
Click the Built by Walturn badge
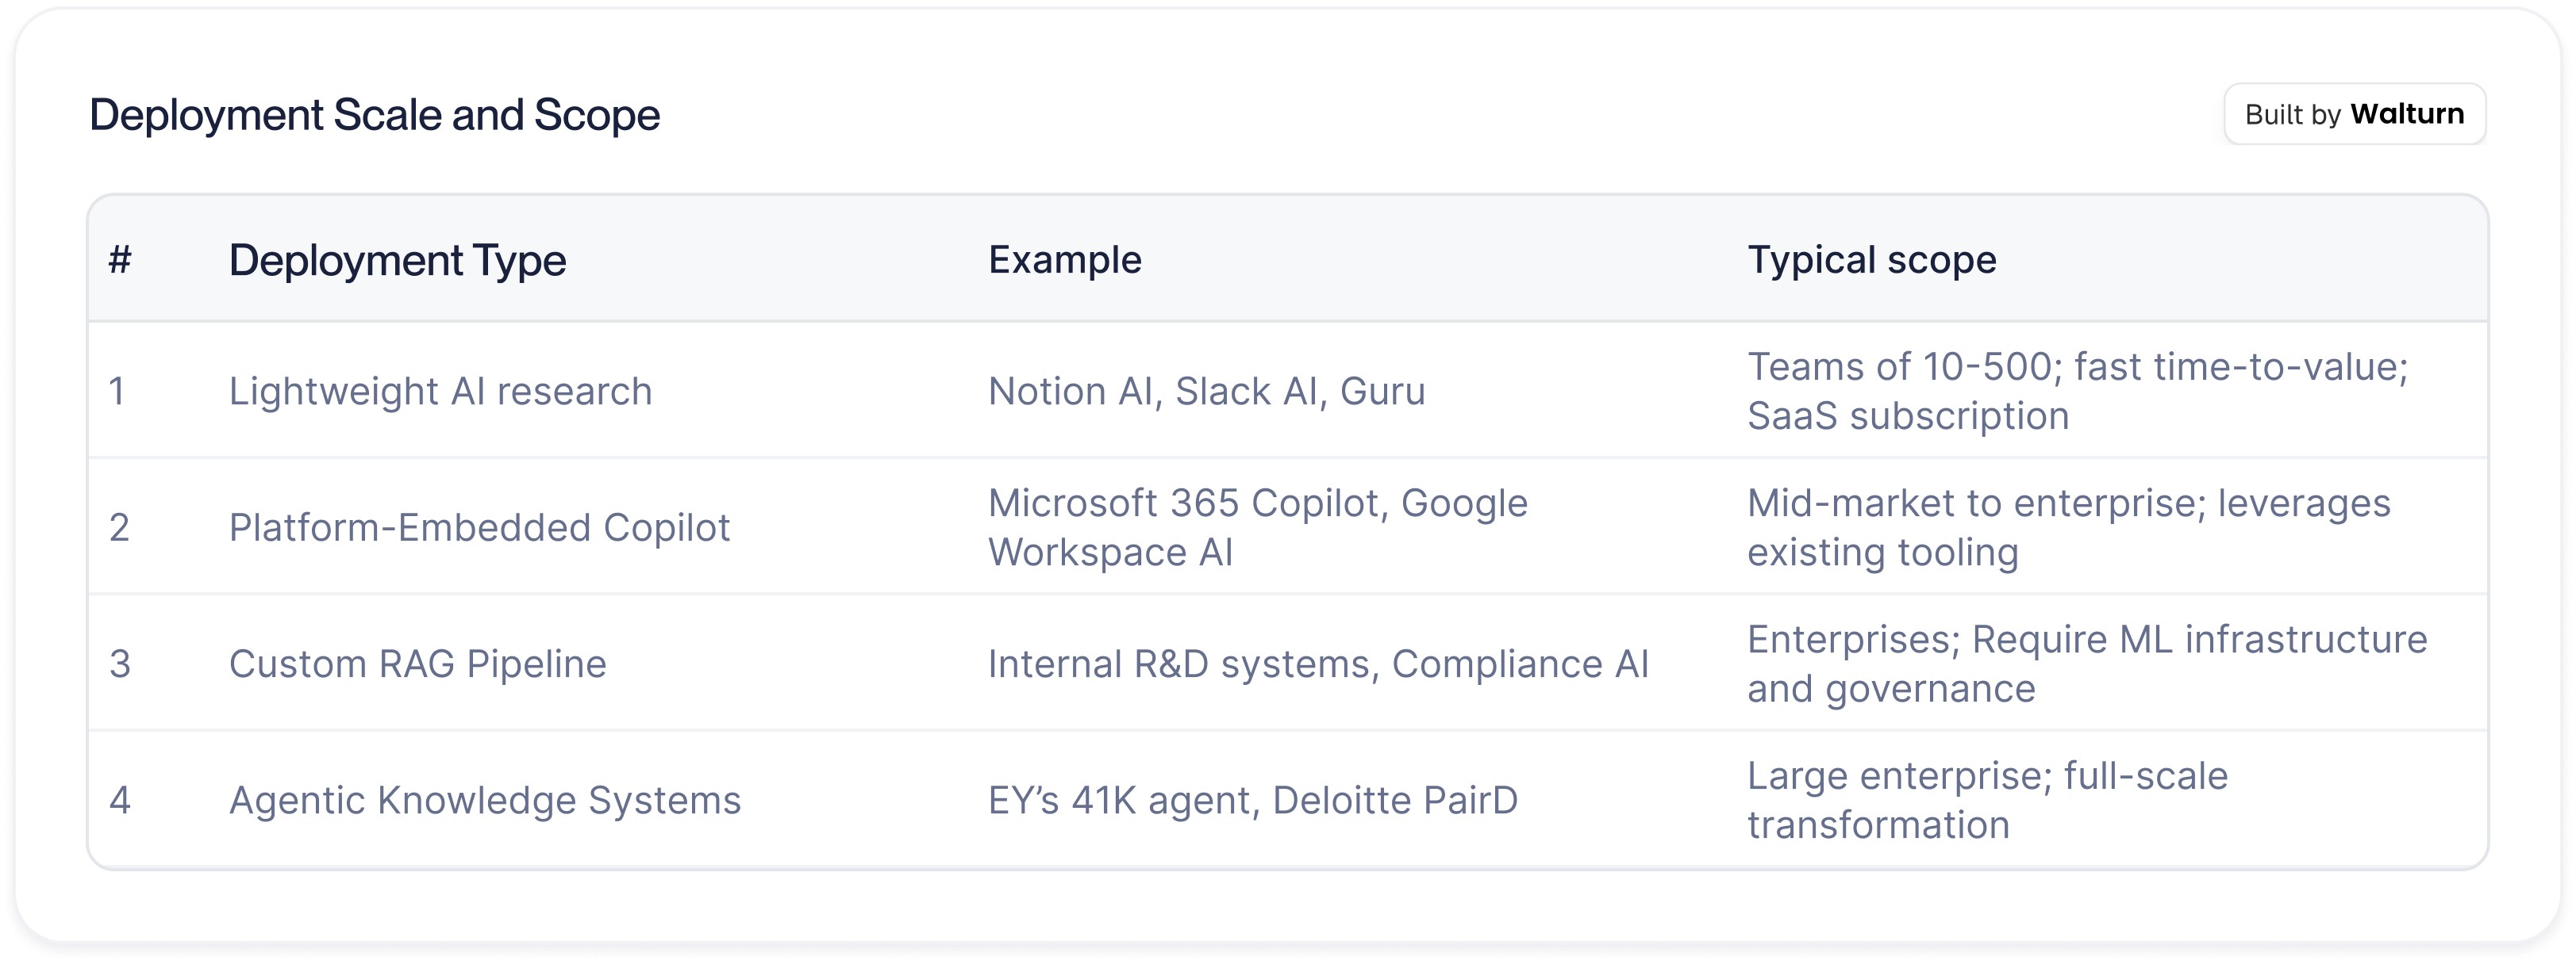pos(2354,115)
